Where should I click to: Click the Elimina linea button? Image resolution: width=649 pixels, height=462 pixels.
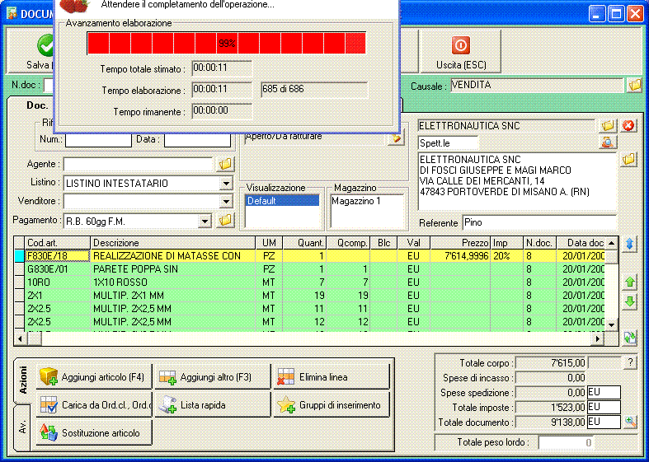(x=332, y=377)
